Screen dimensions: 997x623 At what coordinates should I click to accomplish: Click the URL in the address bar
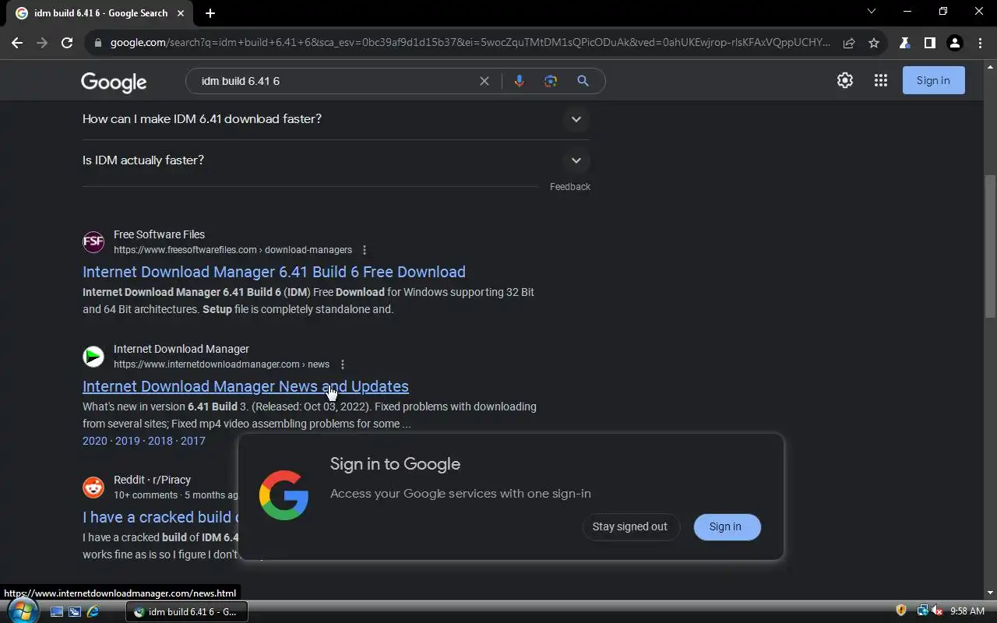pyautogui.click(x=470, y=43)
